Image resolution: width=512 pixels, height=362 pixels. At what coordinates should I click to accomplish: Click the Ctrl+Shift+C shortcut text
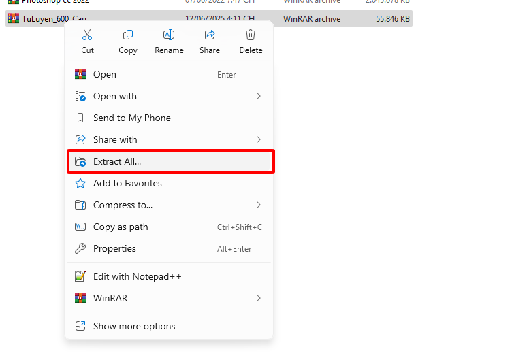coord(240,227)
